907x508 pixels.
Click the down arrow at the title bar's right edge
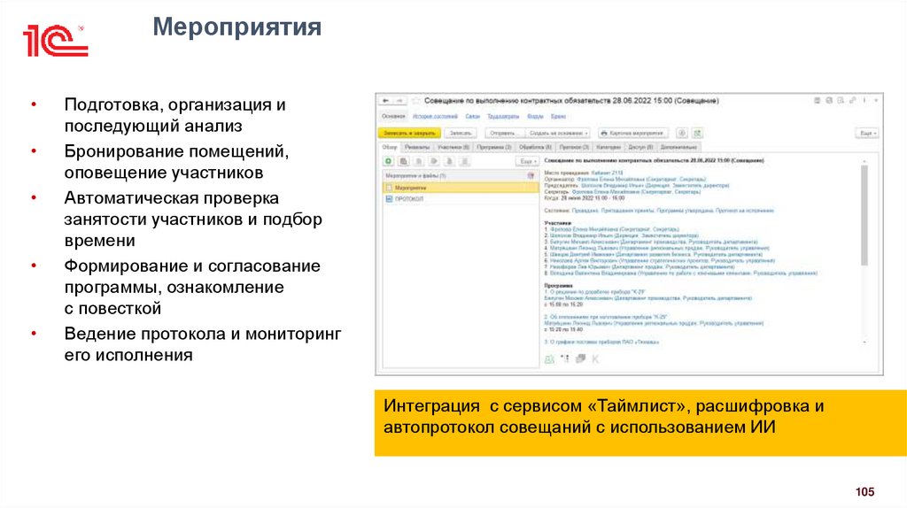[876, 101]
